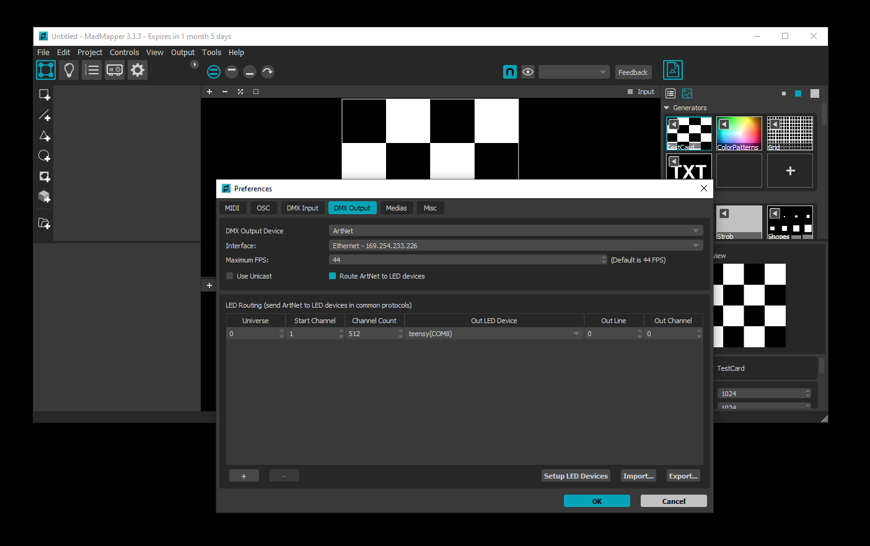
Task: Click the Export... button
Action: pyautogui.click(x=683, y=475)
